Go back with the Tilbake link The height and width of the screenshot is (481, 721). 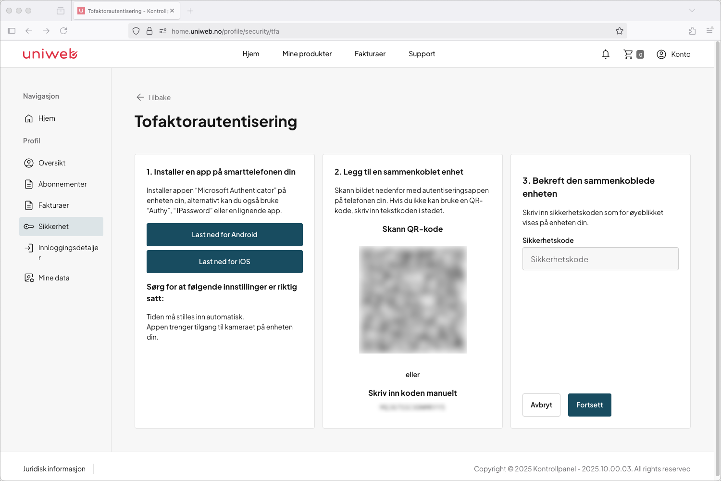click(x=153, y=98)
